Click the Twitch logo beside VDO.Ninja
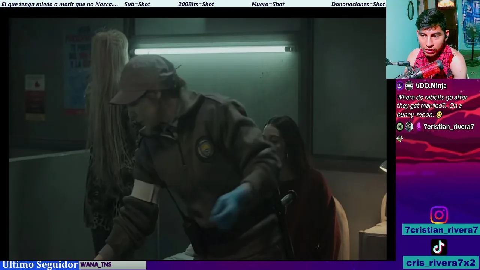 (x=400, y=86)
